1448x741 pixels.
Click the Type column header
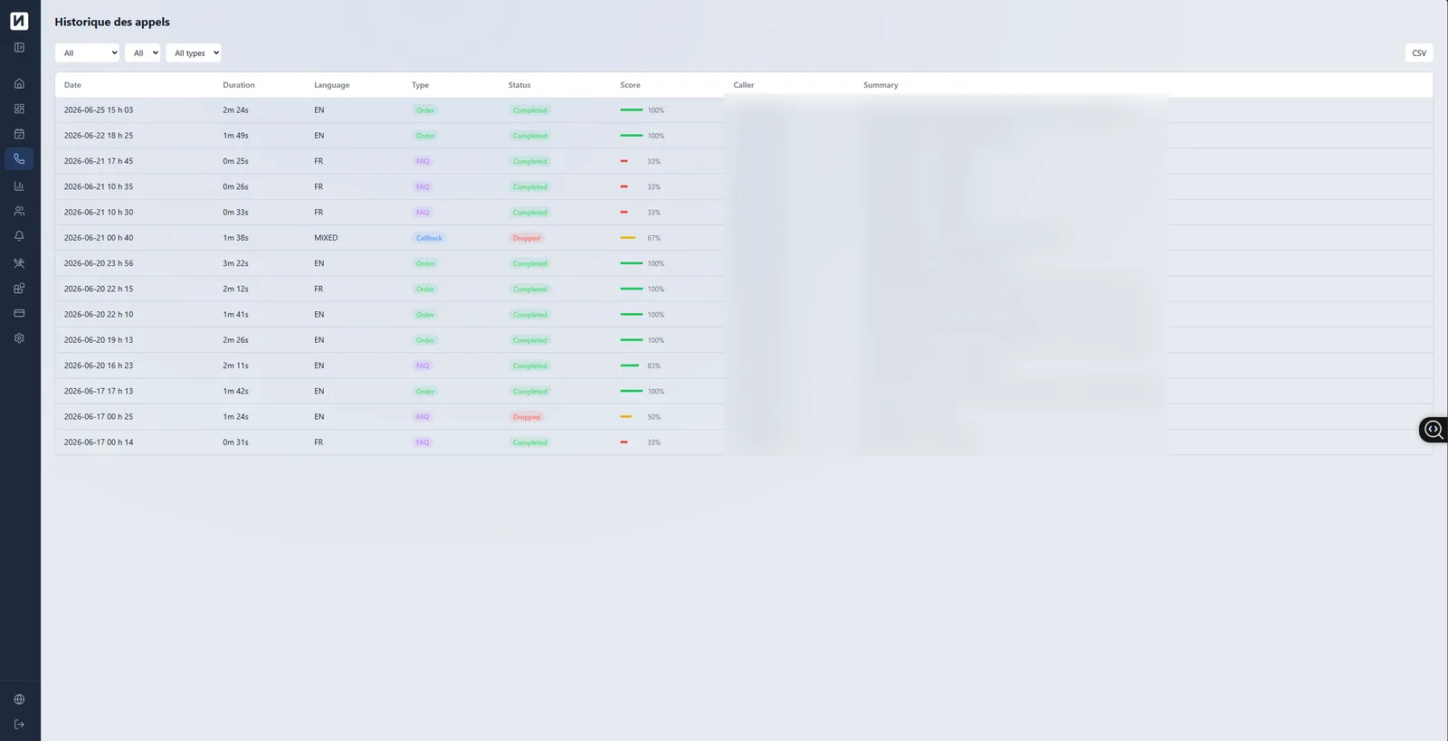420,85
